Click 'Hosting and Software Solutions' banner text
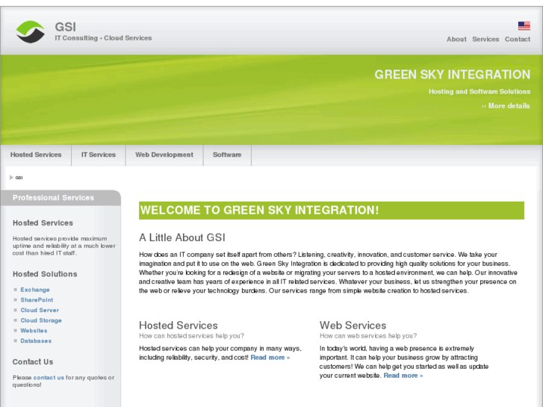This screenshot has height=407, width=543. pyautogui.click(x=480, y=91)
